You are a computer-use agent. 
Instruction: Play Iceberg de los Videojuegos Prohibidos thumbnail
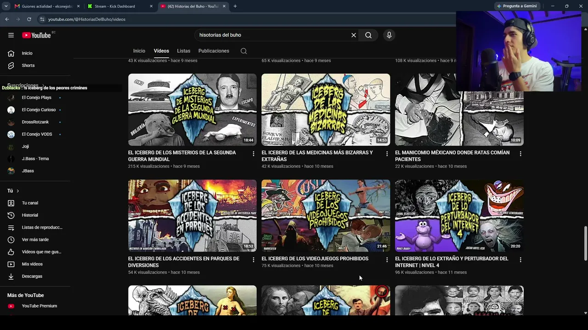326,215
